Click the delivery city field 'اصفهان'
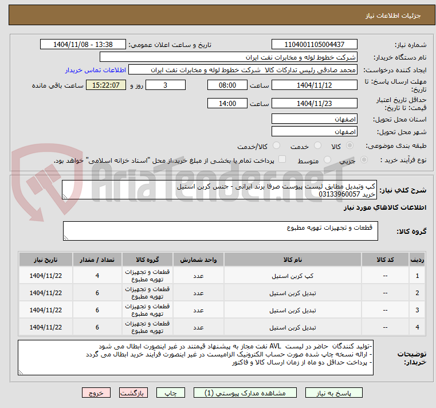Screen dimensions: 436x408 314,132
